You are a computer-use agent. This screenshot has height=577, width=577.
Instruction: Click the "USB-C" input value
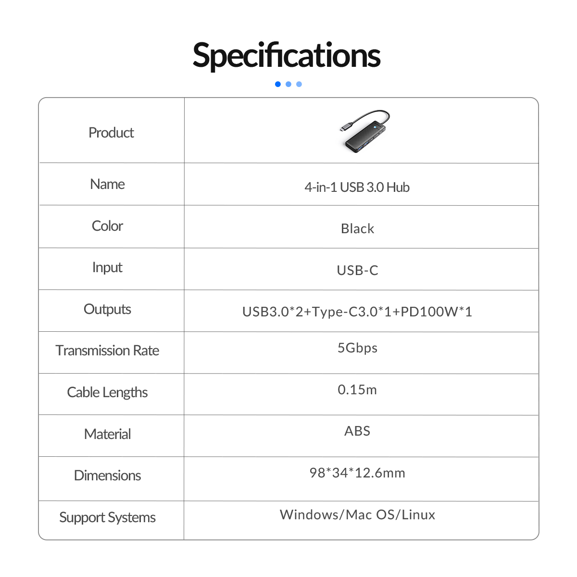(x=357, y=271)
